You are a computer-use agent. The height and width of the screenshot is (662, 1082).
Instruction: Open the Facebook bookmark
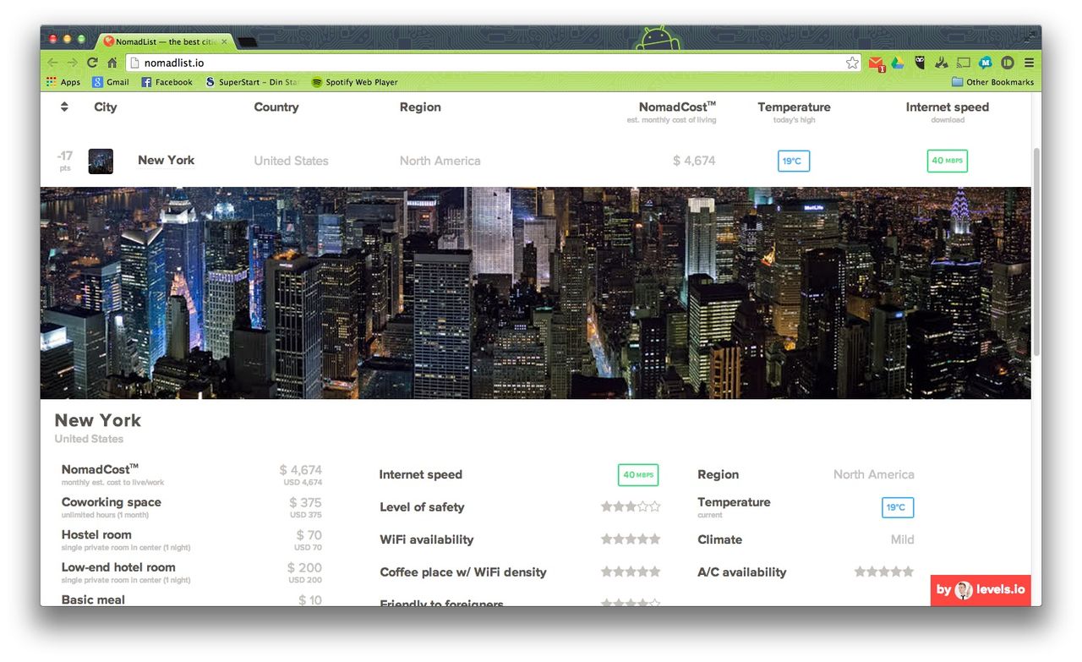coord(167,82)
